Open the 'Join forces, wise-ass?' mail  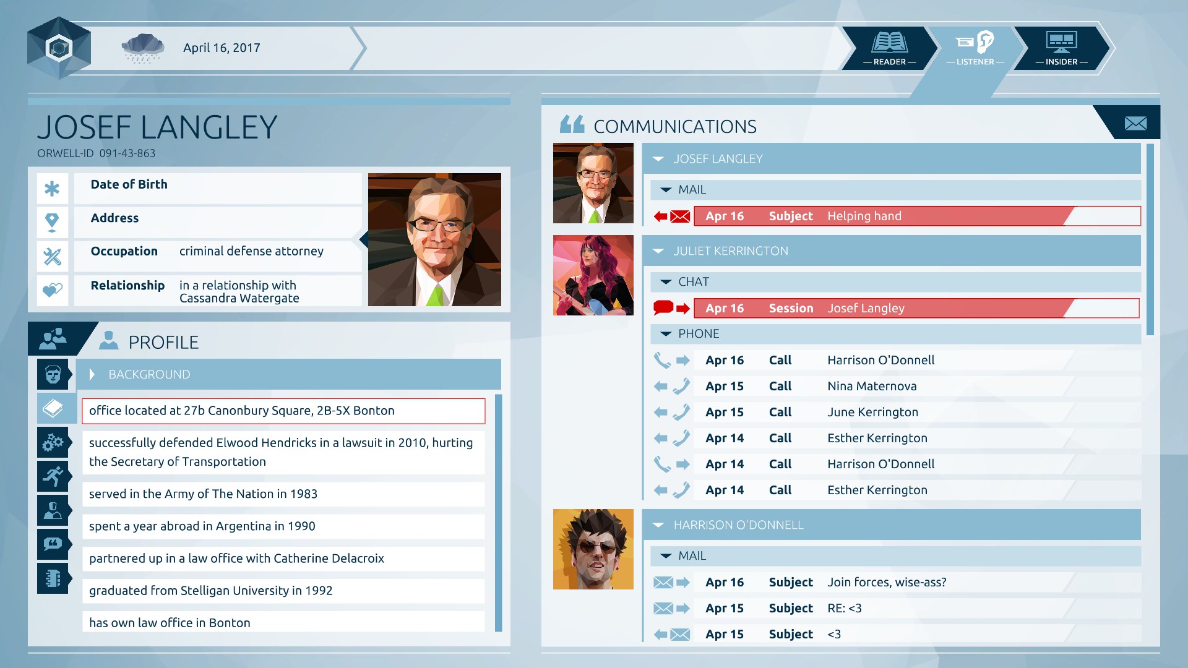click(917, 582)
